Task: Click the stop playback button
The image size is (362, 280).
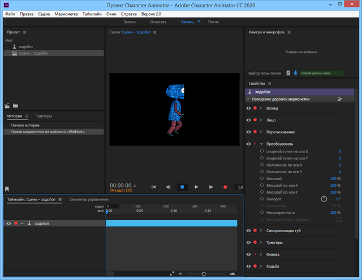Action: pos(182,186)
